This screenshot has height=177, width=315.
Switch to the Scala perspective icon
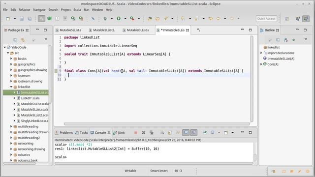tap(306, 19)
